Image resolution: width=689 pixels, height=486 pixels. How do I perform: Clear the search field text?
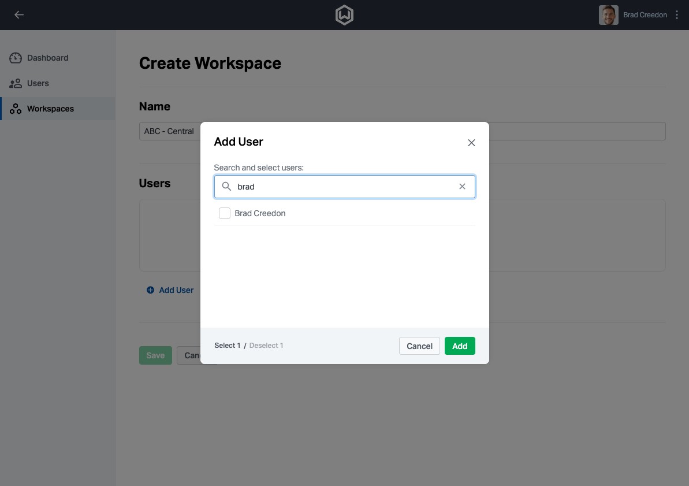(462, 187)
